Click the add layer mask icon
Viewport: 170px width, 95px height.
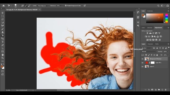point(152,90)
